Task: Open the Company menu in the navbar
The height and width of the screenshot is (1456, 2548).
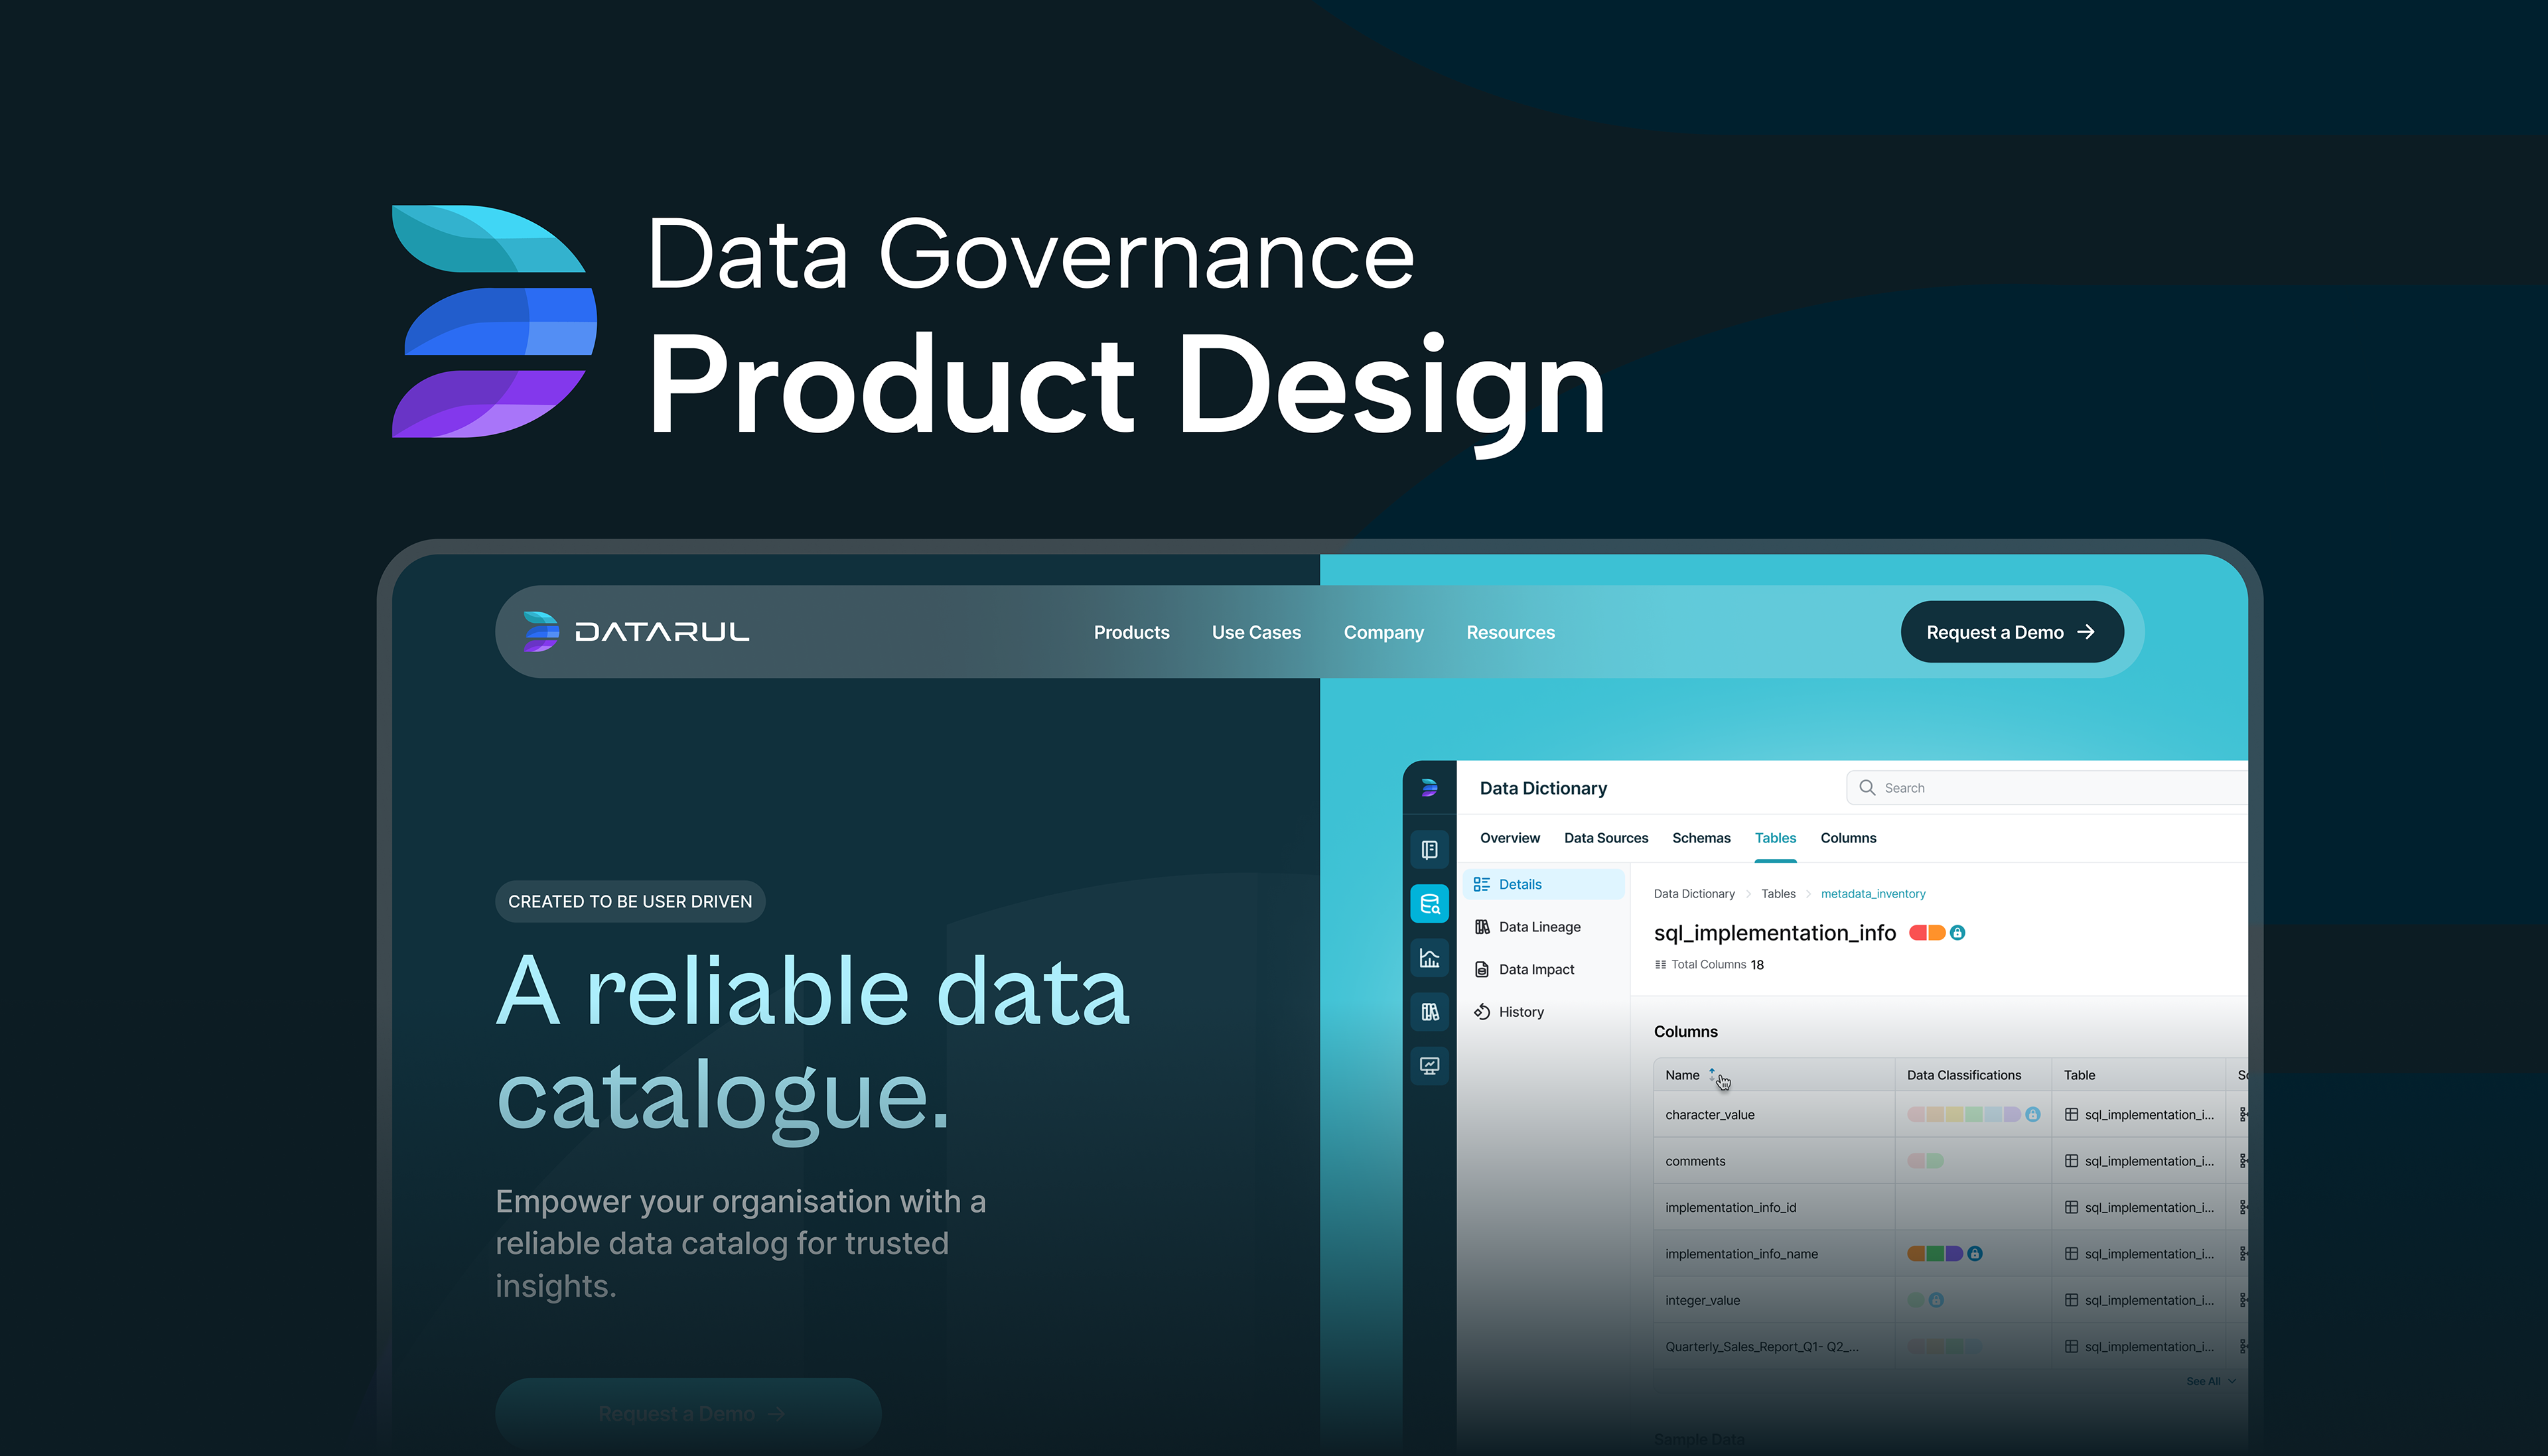Action: click(x=1384, y=632)
